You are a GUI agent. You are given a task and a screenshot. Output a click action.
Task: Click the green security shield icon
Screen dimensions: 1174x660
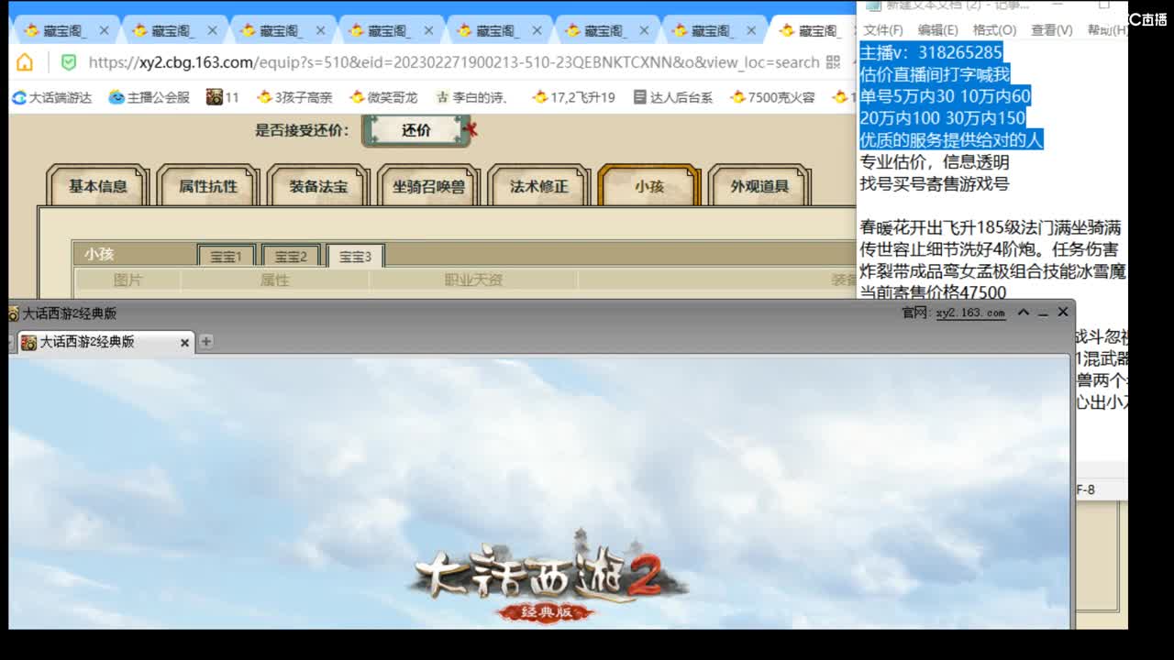69,62
